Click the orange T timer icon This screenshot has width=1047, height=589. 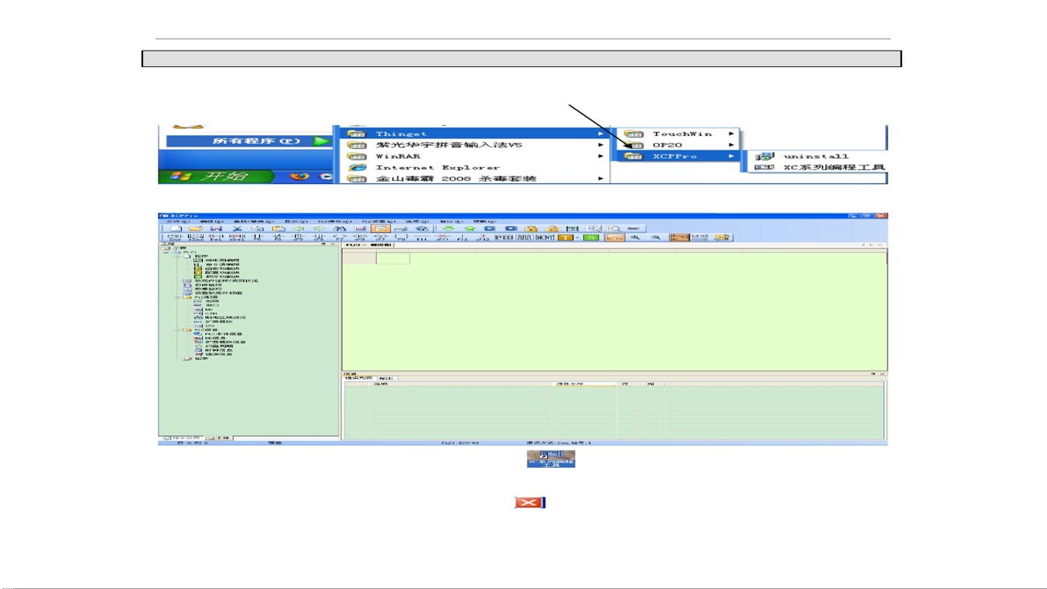[x=564, y=238]
